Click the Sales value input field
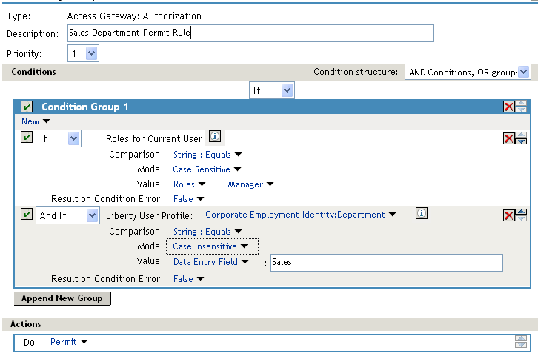 [385, 262]
